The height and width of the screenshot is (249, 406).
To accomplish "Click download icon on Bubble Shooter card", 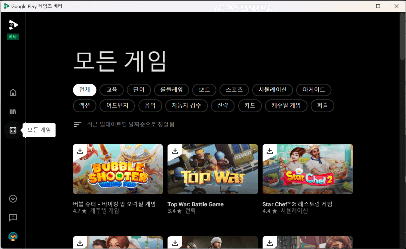I will (80, 151).
